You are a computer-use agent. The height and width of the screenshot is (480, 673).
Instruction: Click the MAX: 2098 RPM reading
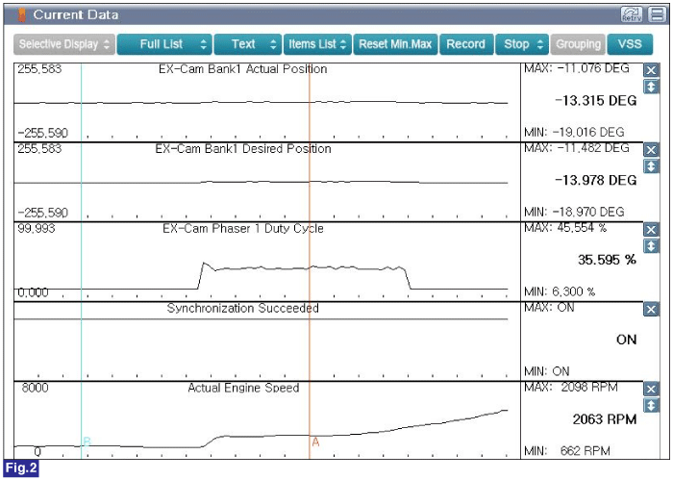tap(571, 388)
